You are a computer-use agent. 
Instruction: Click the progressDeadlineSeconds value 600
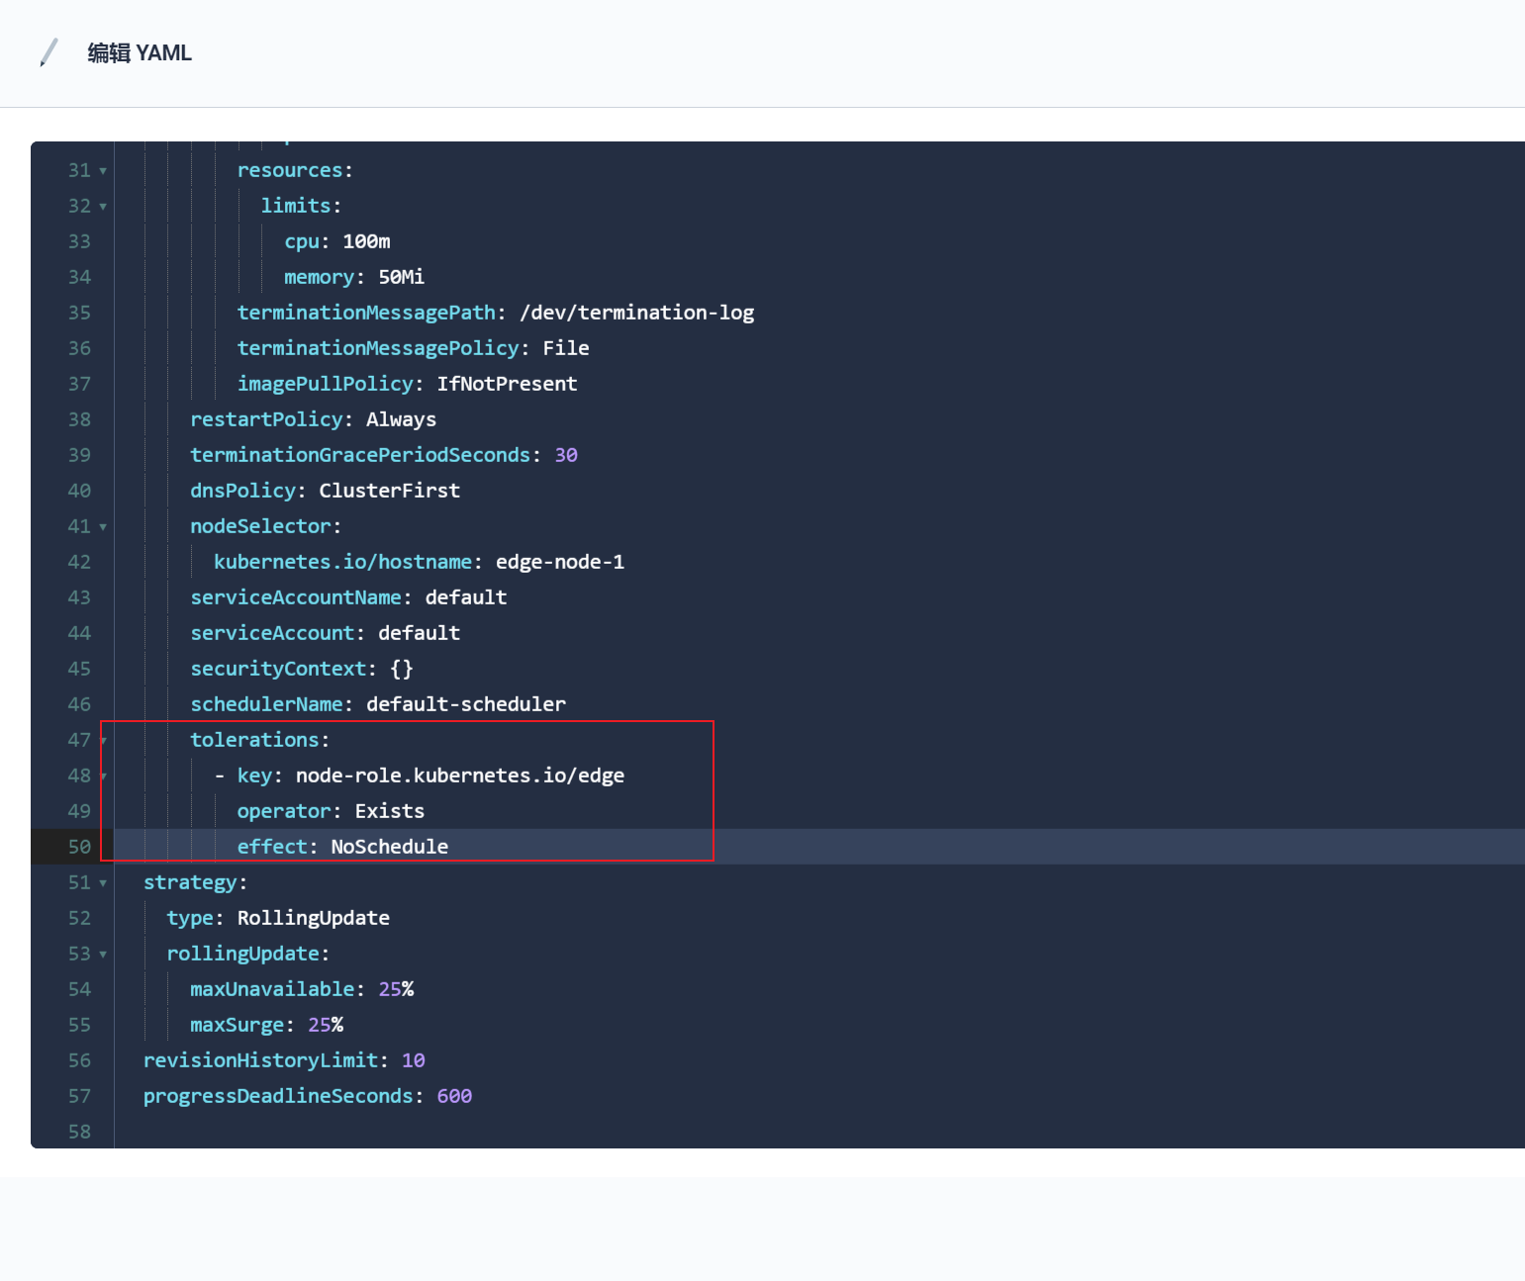pos(454,1095)
